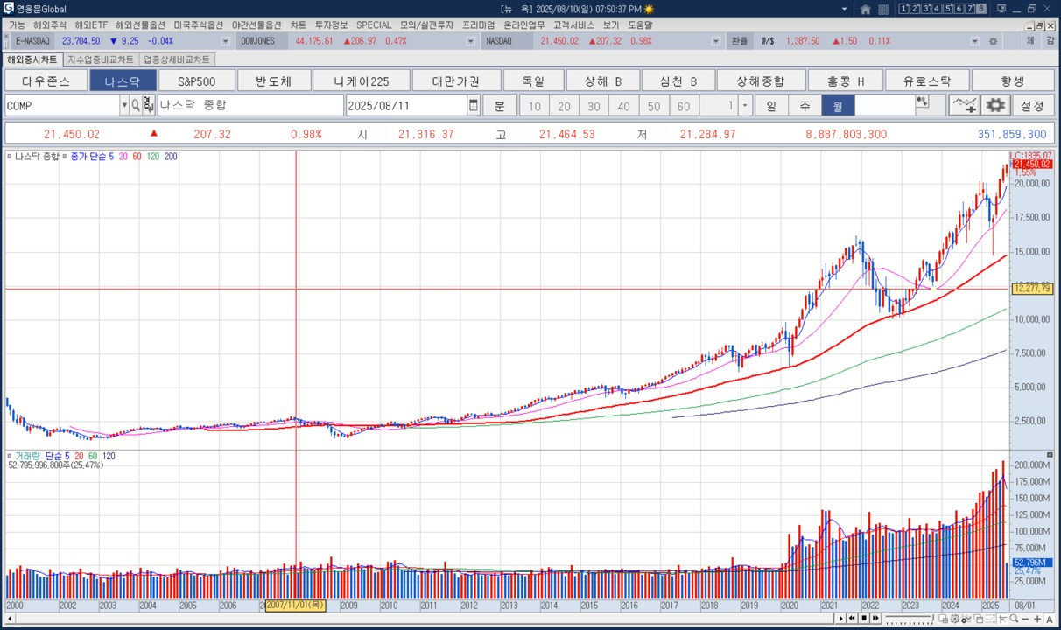
Task: Click the monitor display icon in title bar
Action: point(1001,9)
